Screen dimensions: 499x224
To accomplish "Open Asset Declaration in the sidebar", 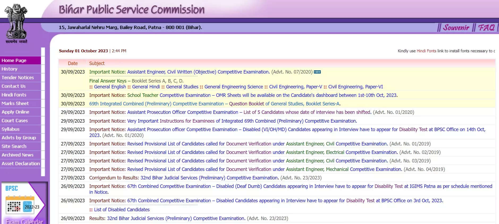I will (21, 163).
